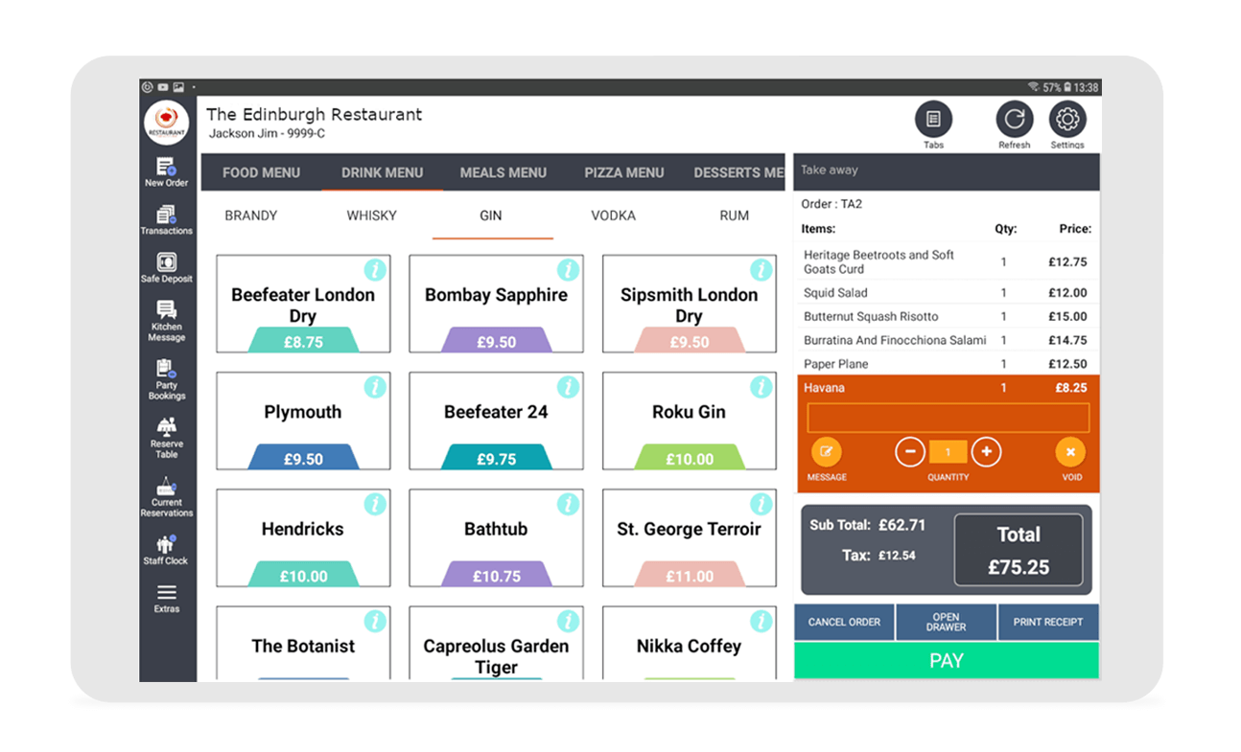The height and width of the screenshot is (752, 1241).
Task: Switch to the DESSERTS menu tab
Action: coord(738,172)
